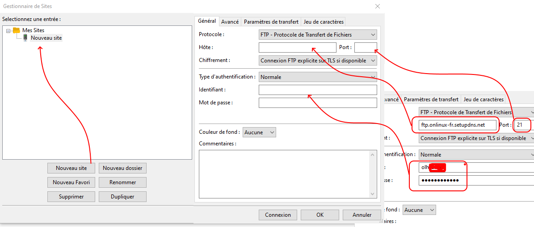Image resolution: width=534 pixels, height=227 pixels.
Task: Select the Mes Sites folder icon
Action: [x=17, y=30]
